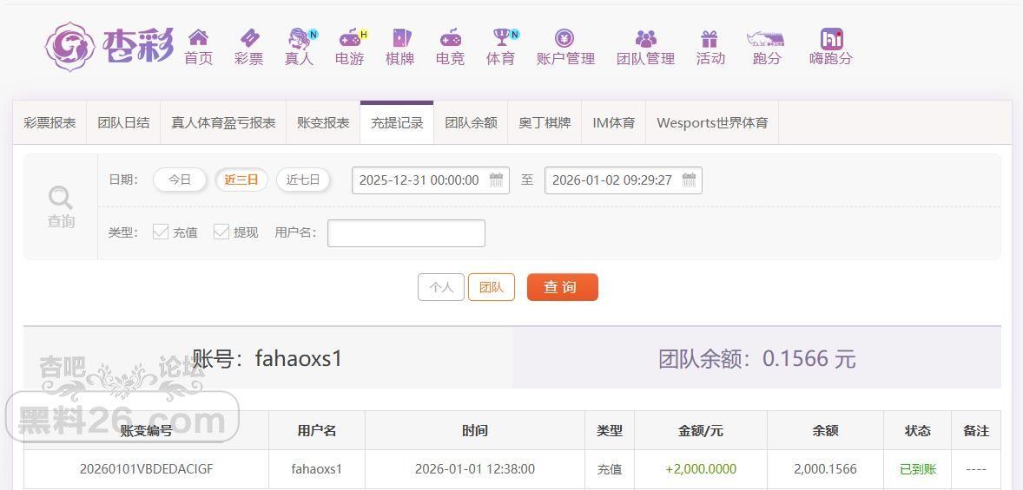Viewport: 1023px width, 490px height.
Task: Toggle the 充值 checkbox
Action: (x=161, y=232)
